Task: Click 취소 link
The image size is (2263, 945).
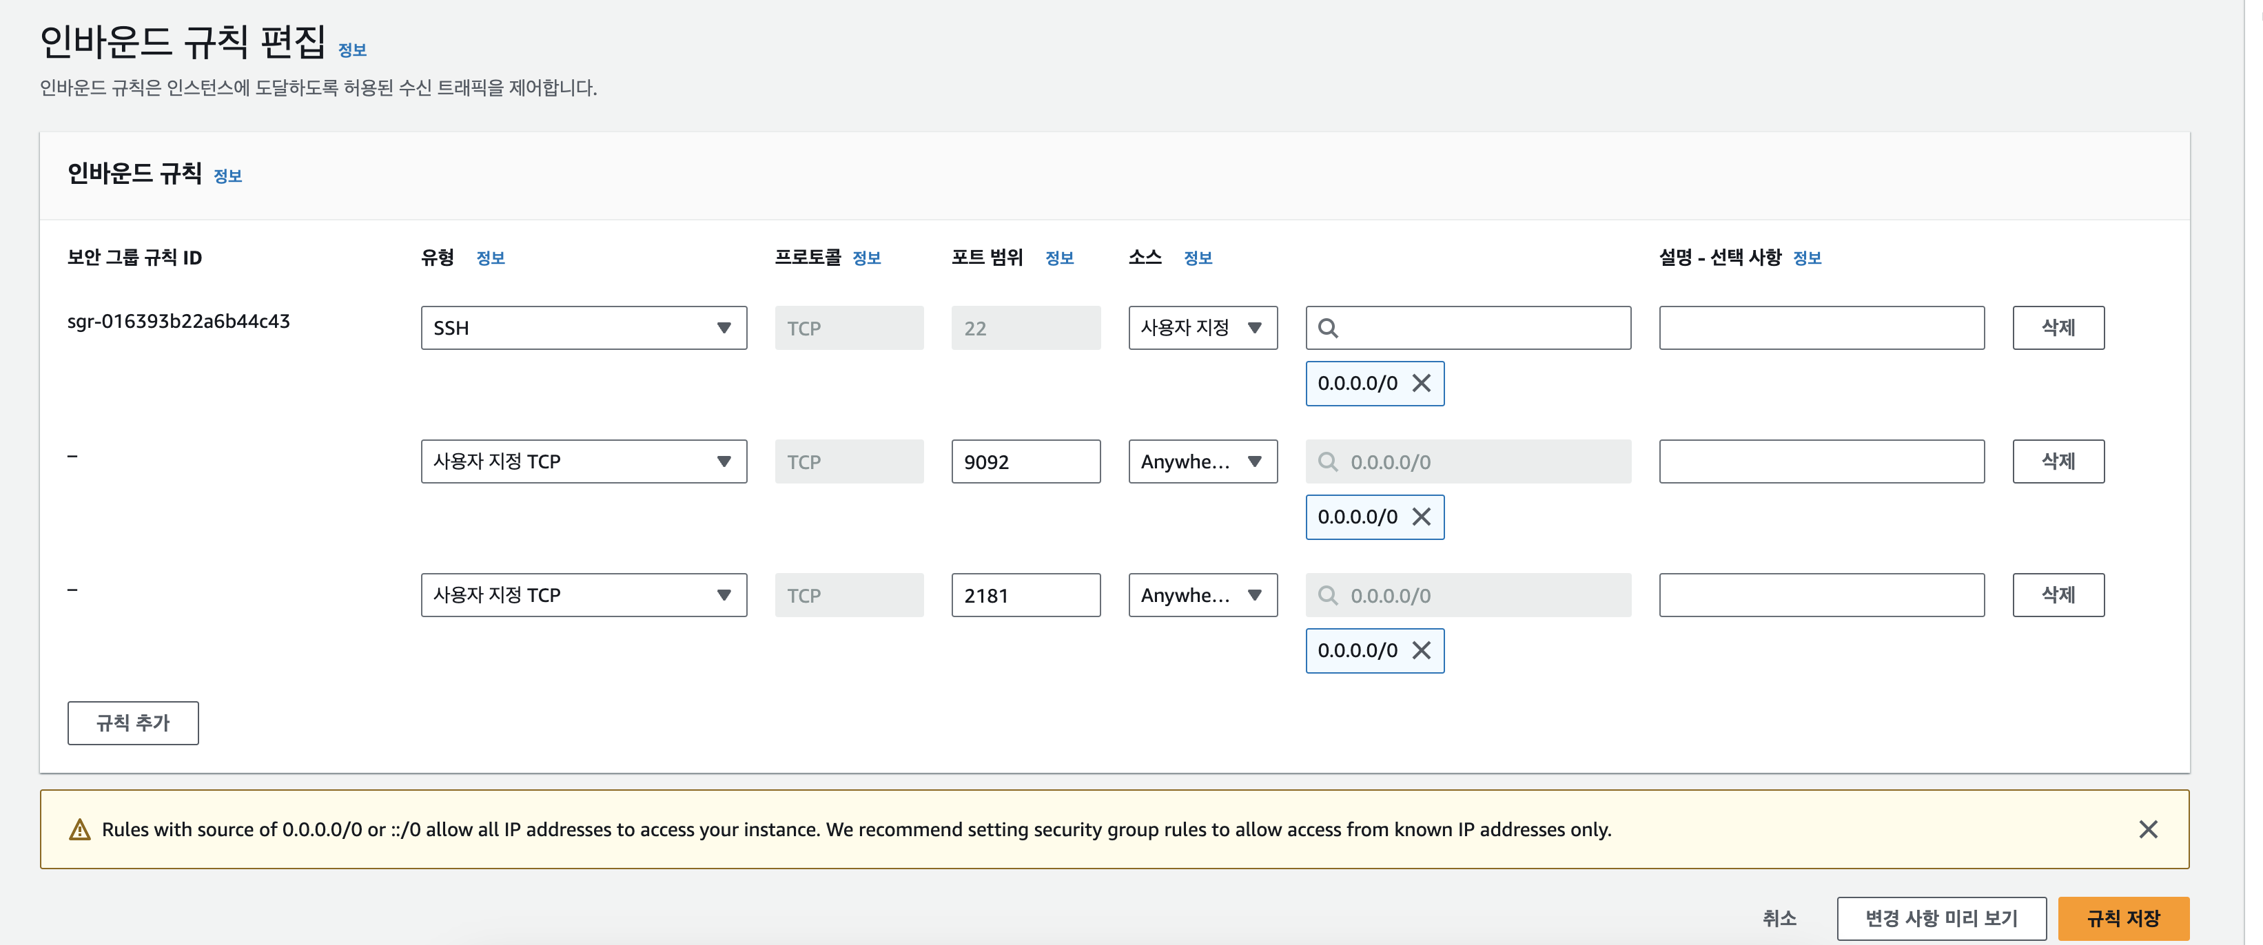Action: [x=1779, y=917]
